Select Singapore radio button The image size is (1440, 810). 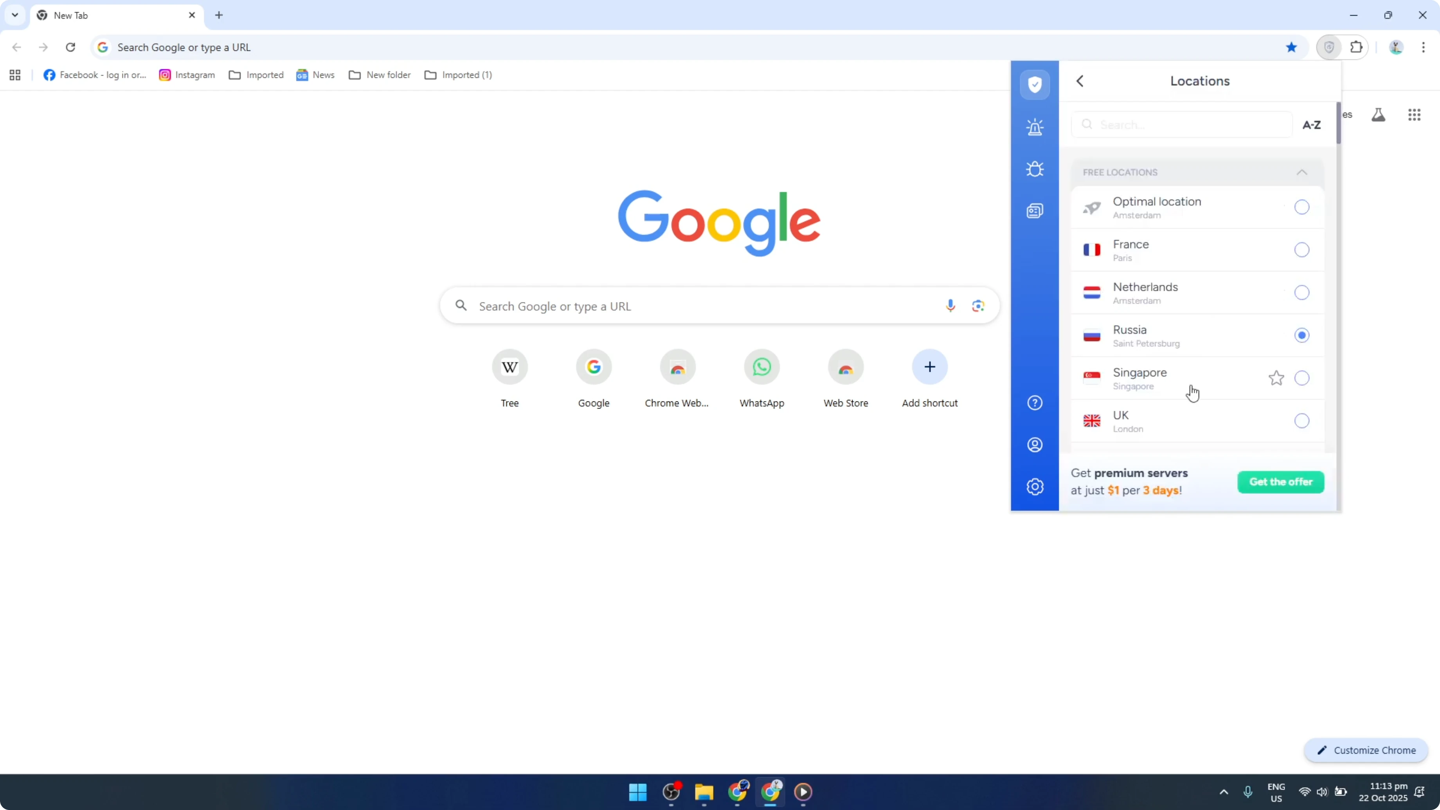[x=1302, y=378]
